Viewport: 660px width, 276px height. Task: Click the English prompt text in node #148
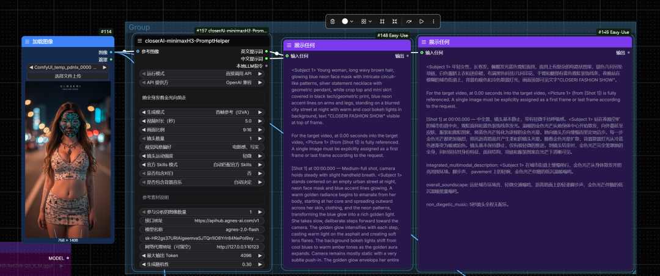click(347, 164)
